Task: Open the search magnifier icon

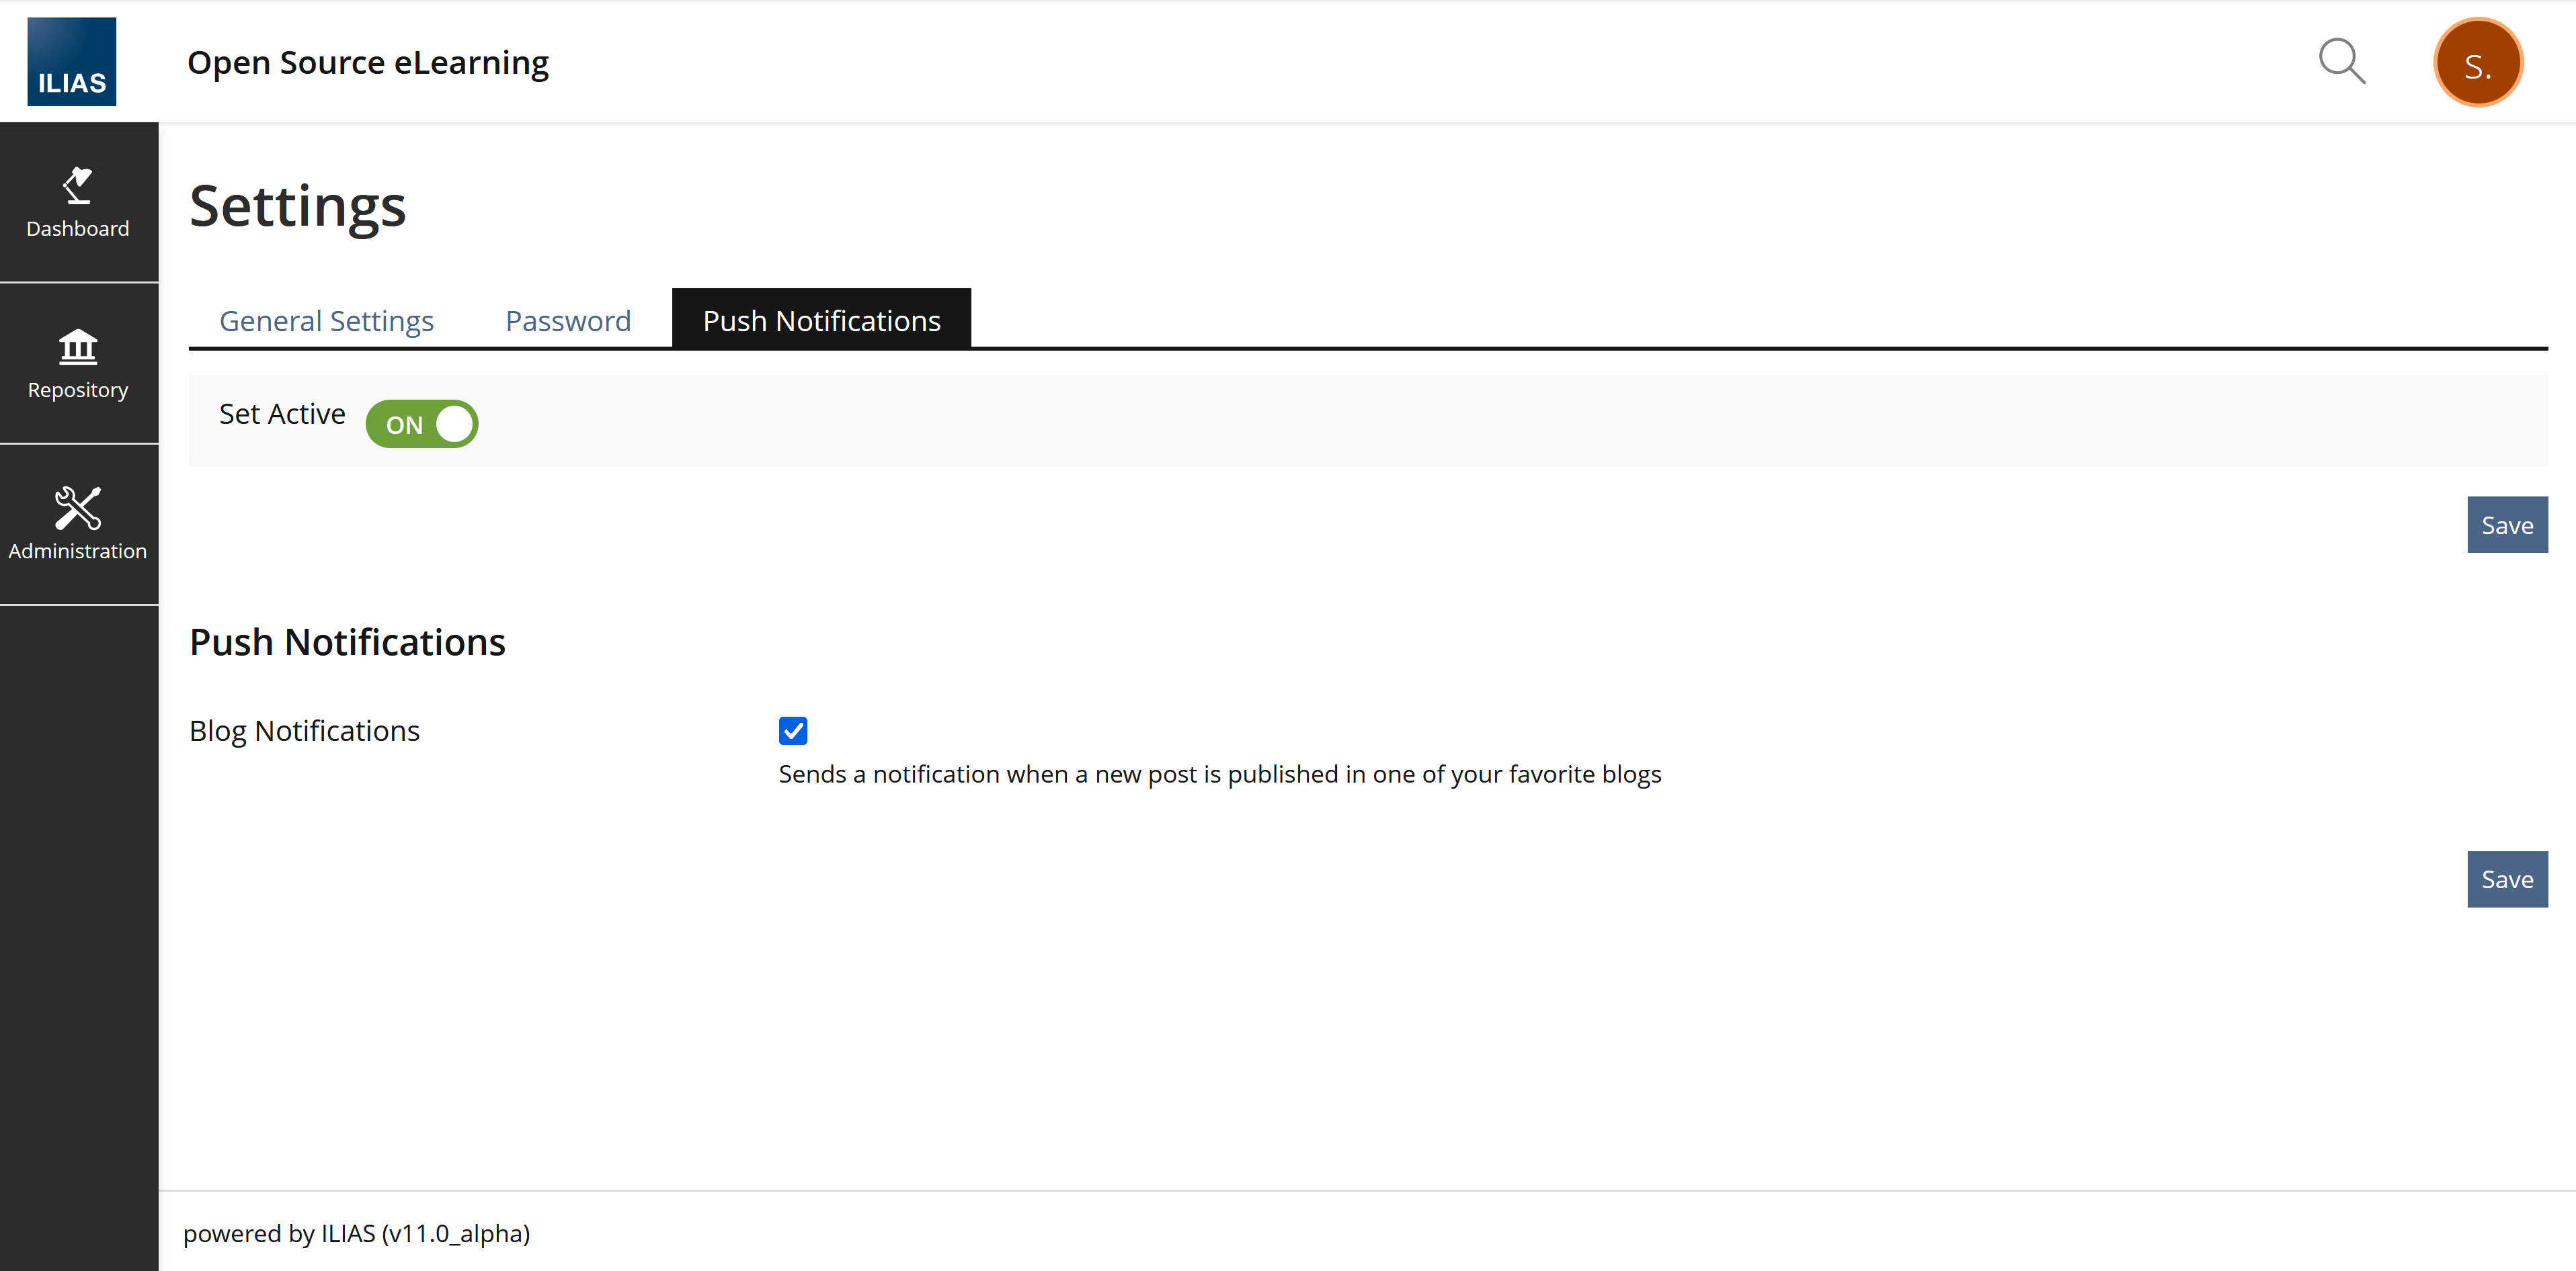Action: pyautogui.click(x=2341, y=62)
